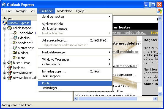Click the vertical scrollbar thumb
This screenshot has width=164, height=109.
(x=160, y=54)
